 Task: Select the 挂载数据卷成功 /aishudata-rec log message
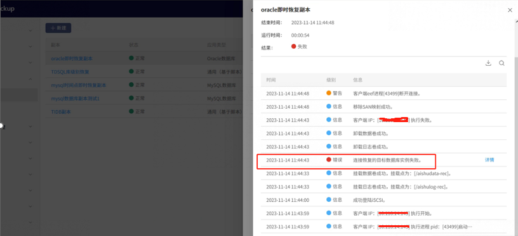tap(402, 173)
